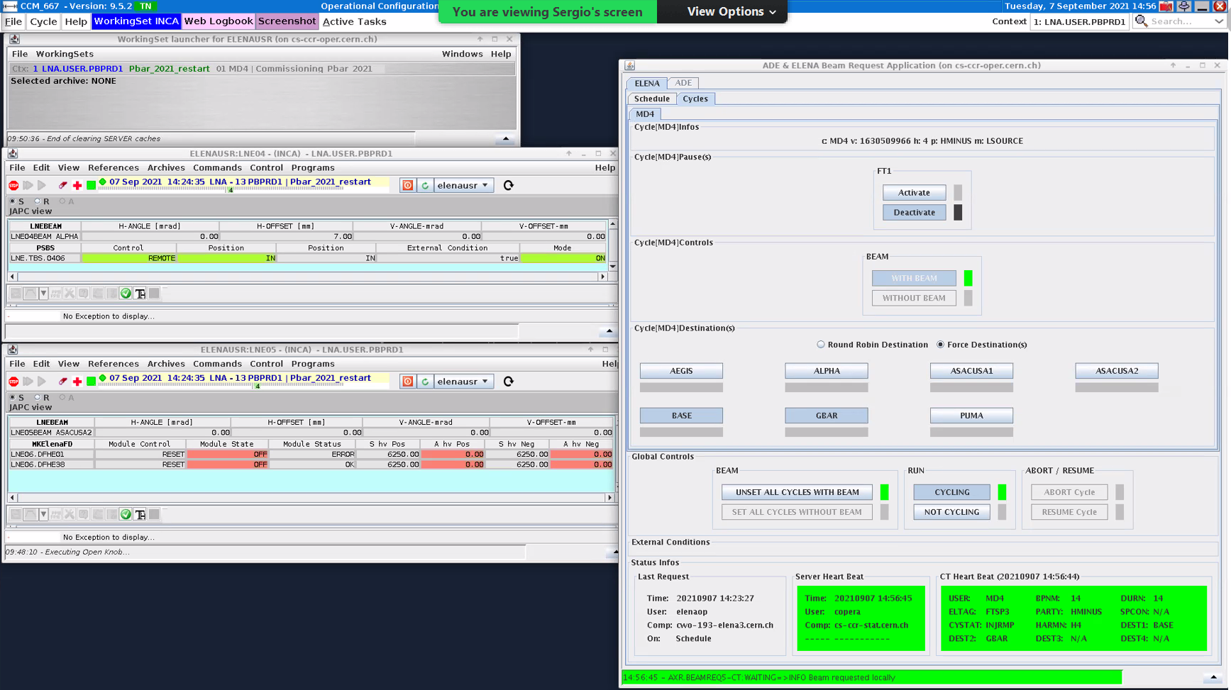Click the NOT CYCLING button
1231x690 pixels.
click(x=951, y=512)
